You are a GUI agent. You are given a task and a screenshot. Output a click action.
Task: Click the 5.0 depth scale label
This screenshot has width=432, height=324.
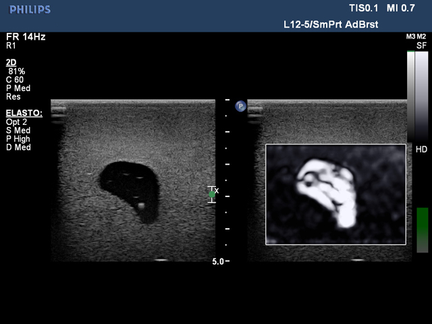pos(218,261)
